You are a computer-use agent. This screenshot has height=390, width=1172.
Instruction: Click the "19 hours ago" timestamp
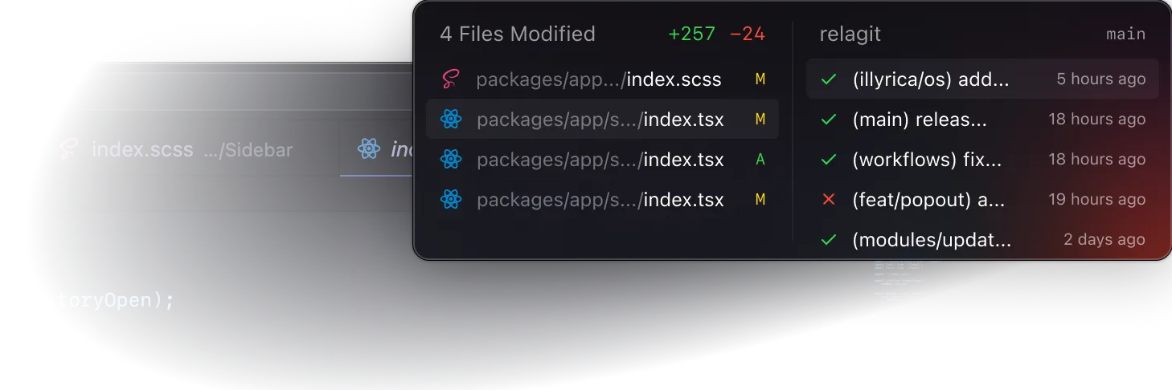(1097, 200)
